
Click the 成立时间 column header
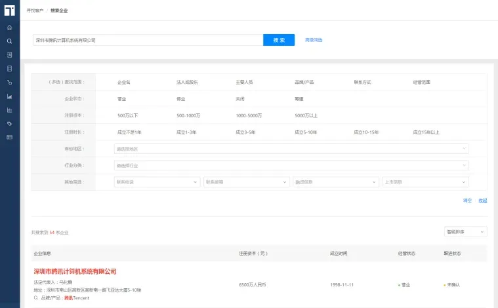click(x=339, y=254)
